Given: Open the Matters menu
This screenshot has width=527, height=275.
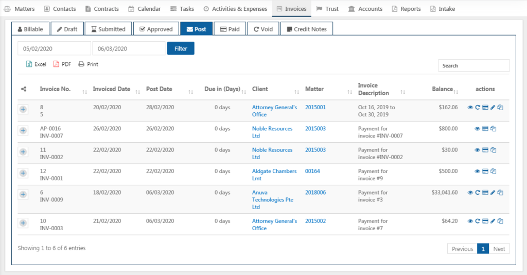Looking at the screenshot, I should (19, 9).
